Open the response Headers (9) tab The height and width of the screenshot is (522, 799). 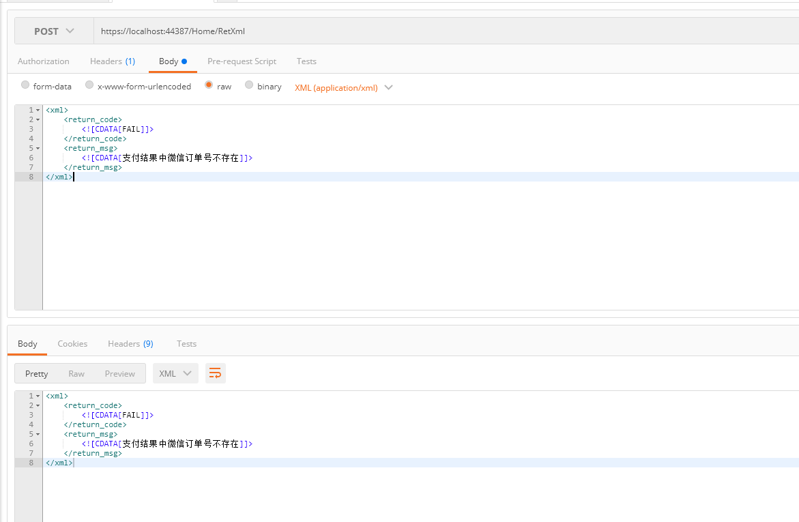(x=130, y=344)
